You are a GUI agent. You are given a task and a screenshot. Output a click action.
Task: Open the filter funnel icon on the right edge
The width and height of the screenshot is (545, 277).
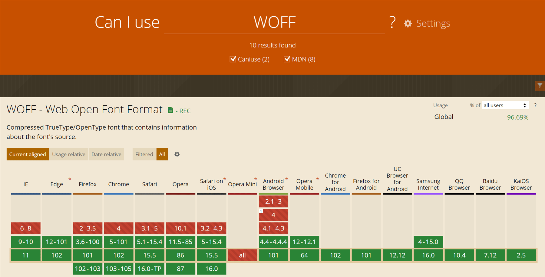[x=540, y=86]
